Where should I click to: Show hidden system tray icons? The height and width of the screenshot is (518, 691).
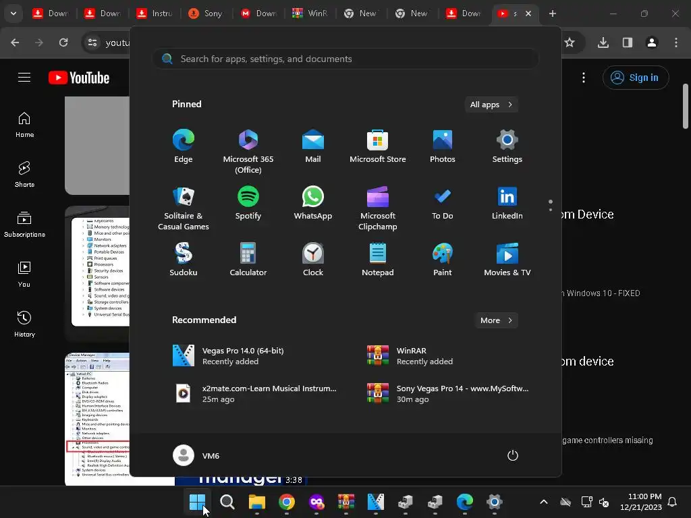[544, 502]
